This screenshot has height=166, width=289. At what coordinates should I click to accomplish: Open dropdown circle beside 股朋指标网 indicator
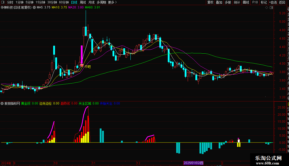(x=2, y=103)
